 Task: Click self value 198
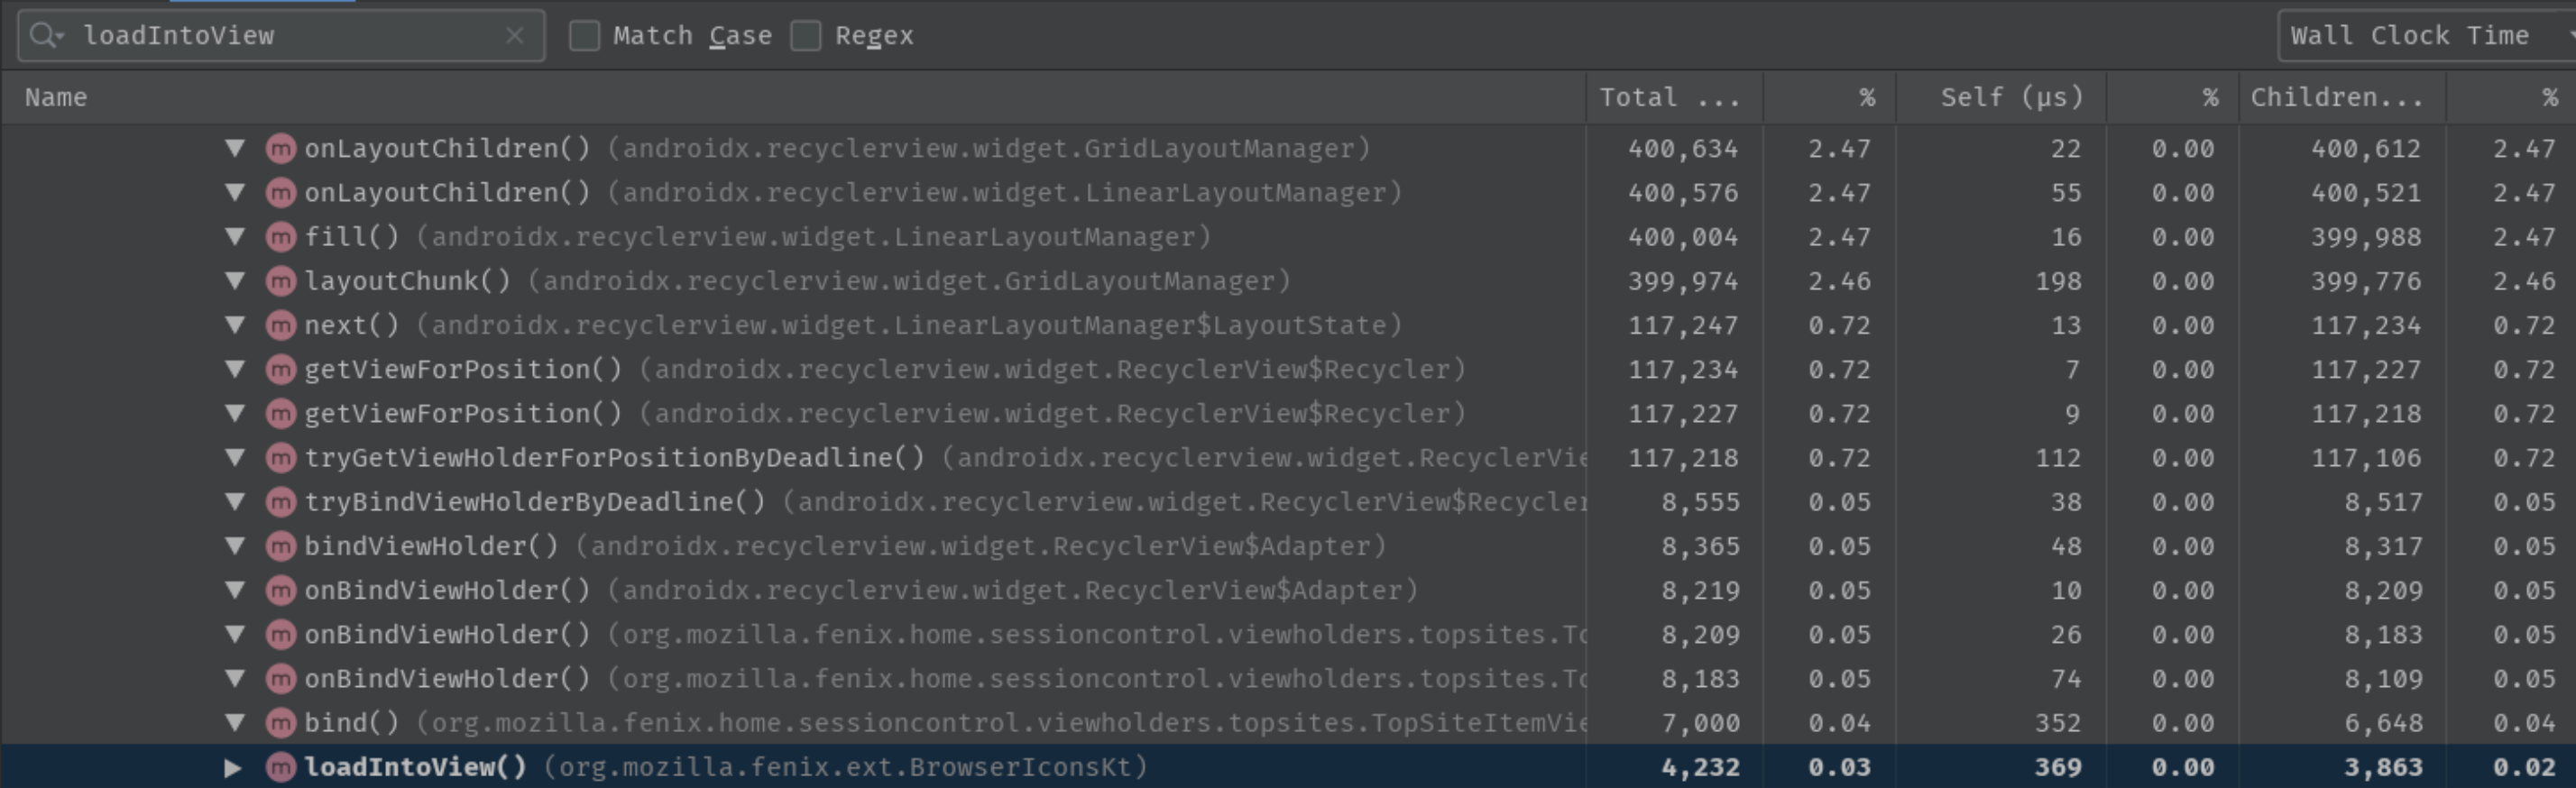[x=2058, y=281]
